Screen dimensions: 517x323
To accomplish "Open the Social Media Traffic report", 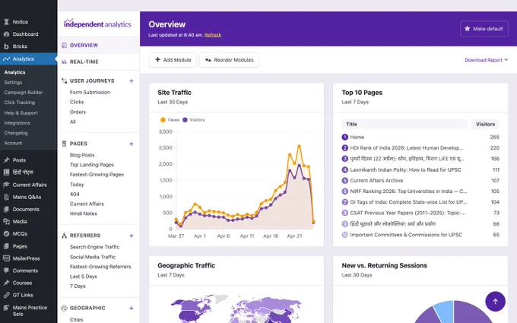I will [93, 257].
